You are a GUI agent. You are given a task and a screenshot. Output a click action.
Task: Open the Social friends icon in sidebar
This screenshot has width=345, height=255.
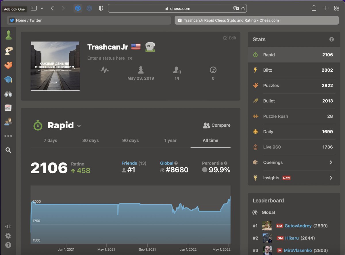tap(8, 122)
